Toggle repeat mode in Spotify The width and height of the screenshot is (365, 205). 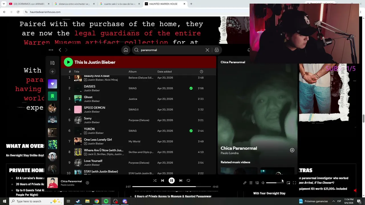click(x=188, y=181)
